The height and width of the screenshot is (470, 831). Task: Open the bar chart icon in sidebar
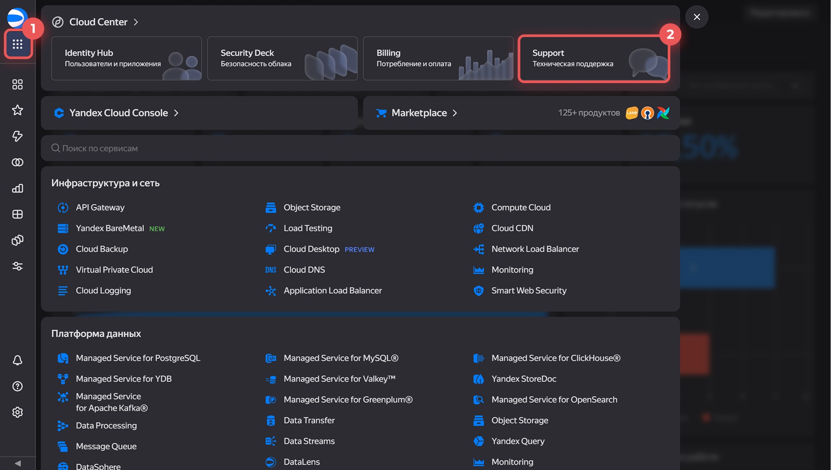pos(17,188)
